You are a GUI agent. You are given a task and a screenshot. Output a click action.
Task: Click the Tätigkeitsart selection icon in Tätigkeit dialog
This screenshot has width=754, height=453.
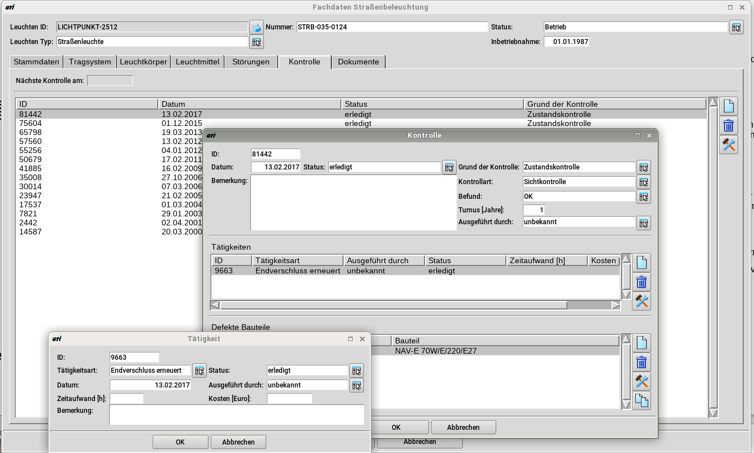pyautogui.click(x=200, y=371)
